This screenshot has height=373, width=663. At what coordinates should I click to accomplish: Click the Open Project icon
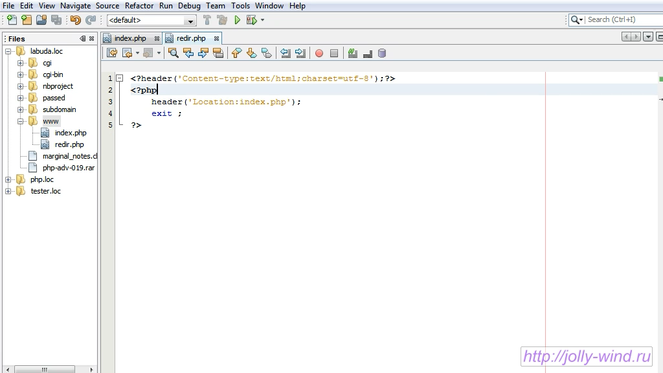41,20
